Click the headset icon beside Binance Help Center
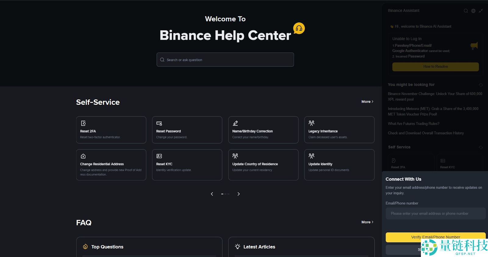The height and width of the screenshot is (257, 488). [x=299, y=28]
